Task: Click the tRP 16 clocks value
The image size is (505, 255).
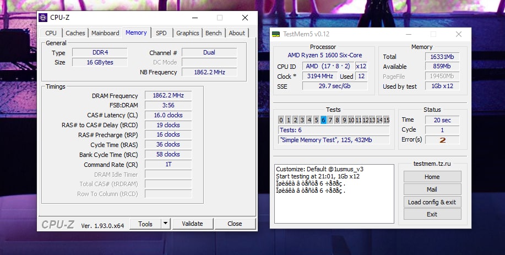Action: coord(168,134)
